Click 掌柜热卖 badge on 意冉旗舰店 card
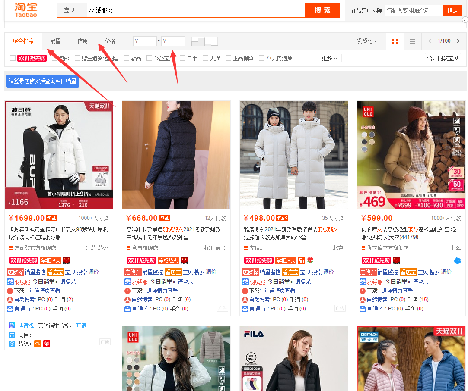This screenshot has width=468, height=391. coord(169,260)
